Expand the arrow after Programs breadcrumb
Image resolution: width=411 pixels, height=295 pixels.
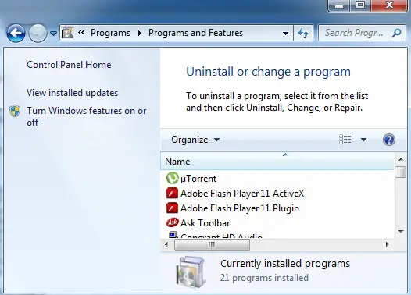coord(140,33)
